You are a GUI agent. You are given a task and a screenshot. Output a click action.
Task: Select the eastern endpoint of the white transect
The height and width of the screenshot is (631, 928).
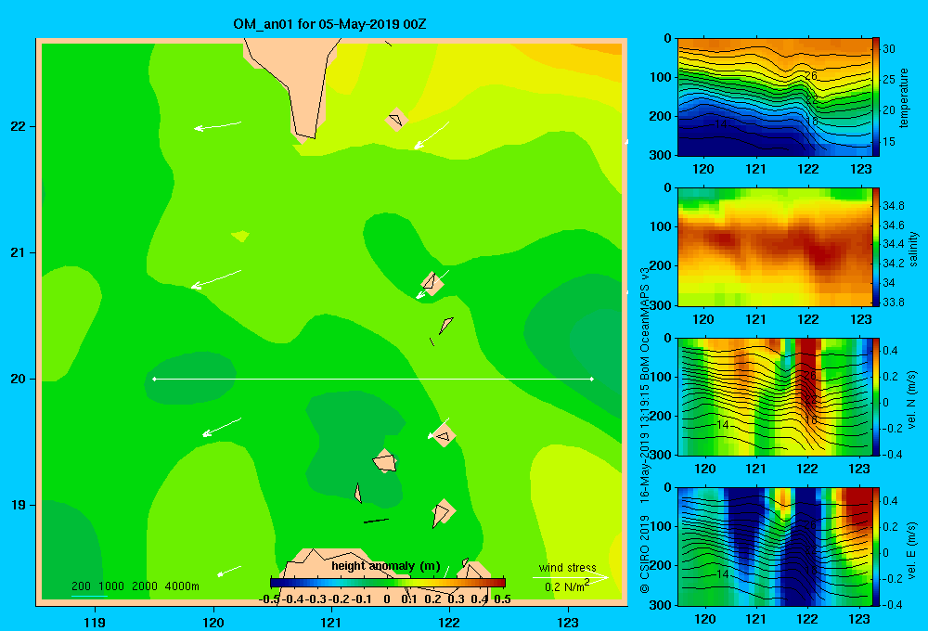(x=592, y=379)
